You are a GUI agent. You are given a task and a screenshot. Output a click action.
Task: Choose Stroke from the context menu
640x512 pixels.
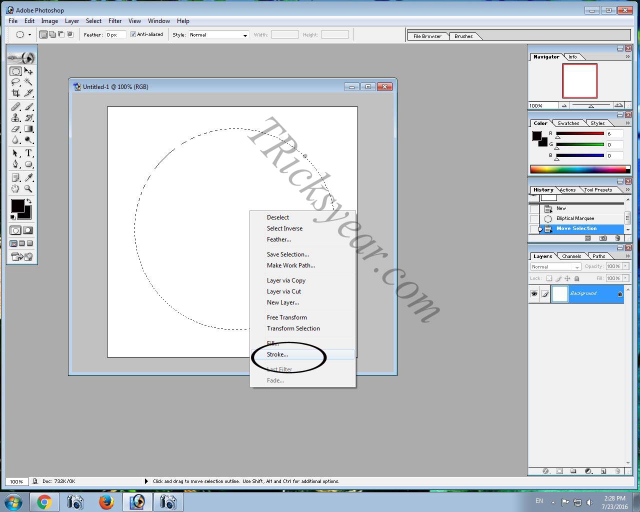[x=277, y=354]
